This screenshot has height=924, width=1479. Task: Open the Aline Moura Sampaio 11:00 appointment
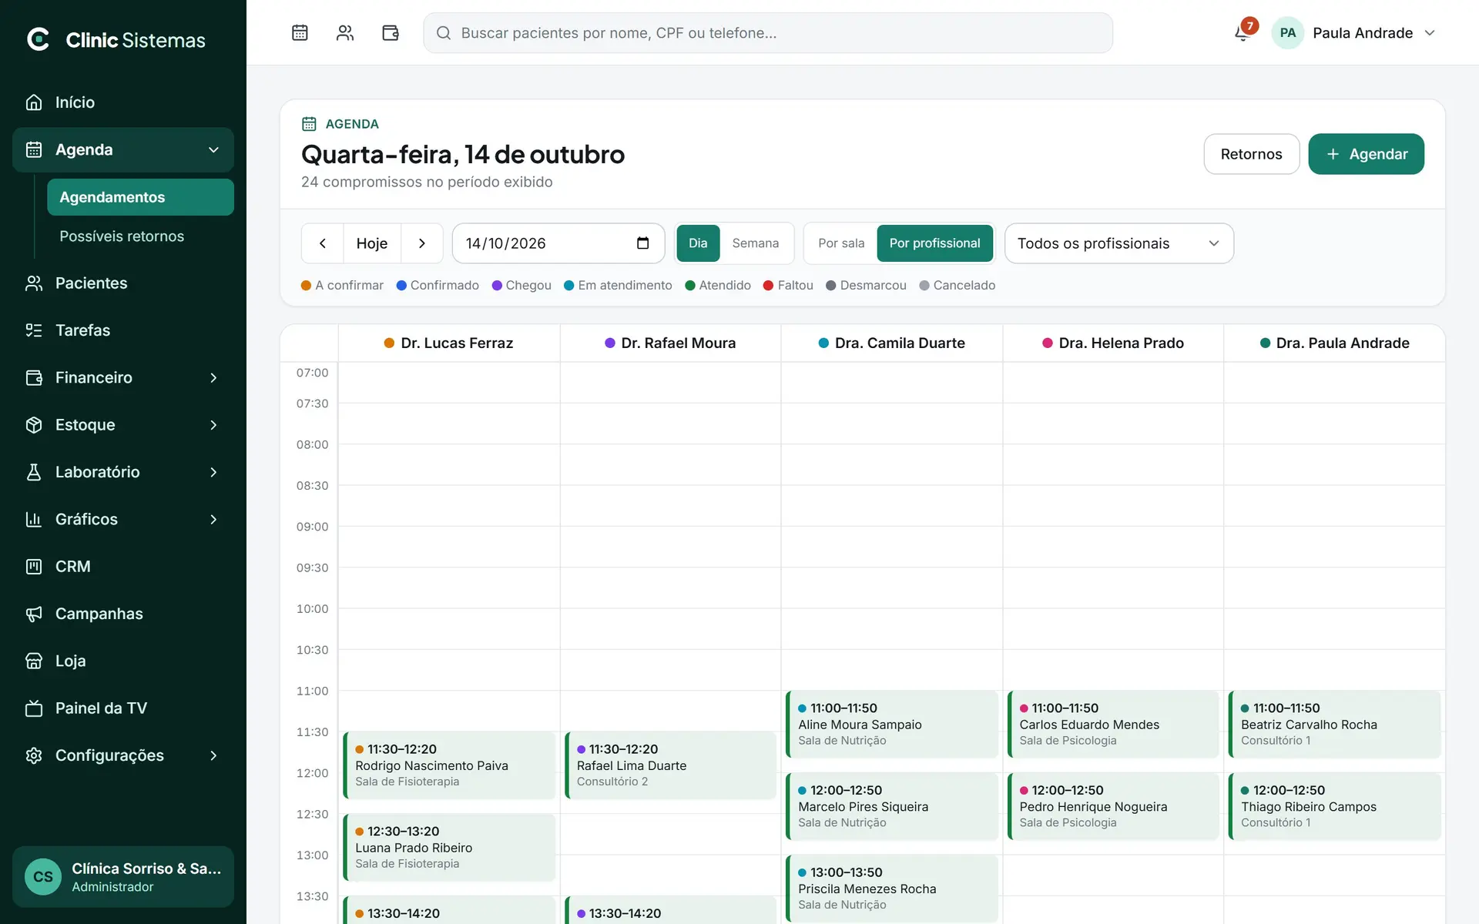(892, 724)
